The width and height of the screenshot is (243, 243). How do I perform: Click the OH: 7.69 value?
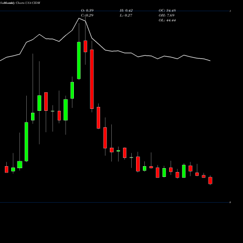(x=166, y=16)
